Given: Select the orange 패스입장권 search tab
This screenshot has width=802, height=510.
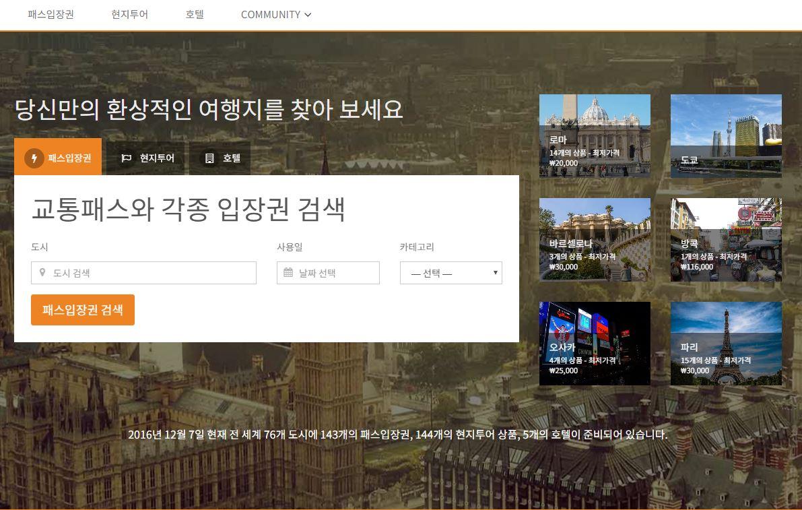Looking at the screenshot, I should click(58, 156).
